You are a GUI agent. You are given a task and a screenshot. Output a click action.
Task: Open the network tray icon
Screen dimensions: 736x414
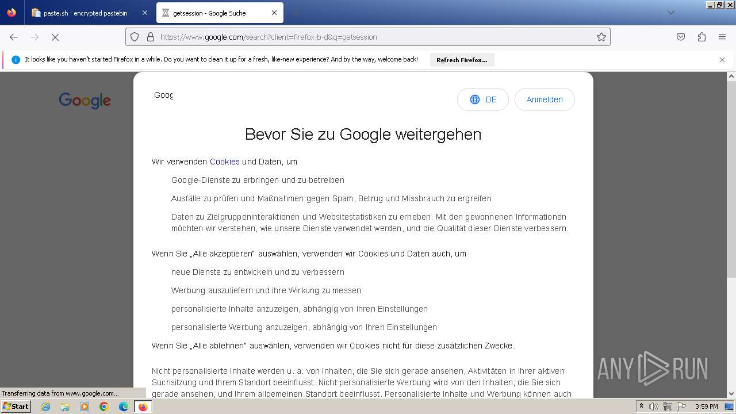(x=668, y=407)
